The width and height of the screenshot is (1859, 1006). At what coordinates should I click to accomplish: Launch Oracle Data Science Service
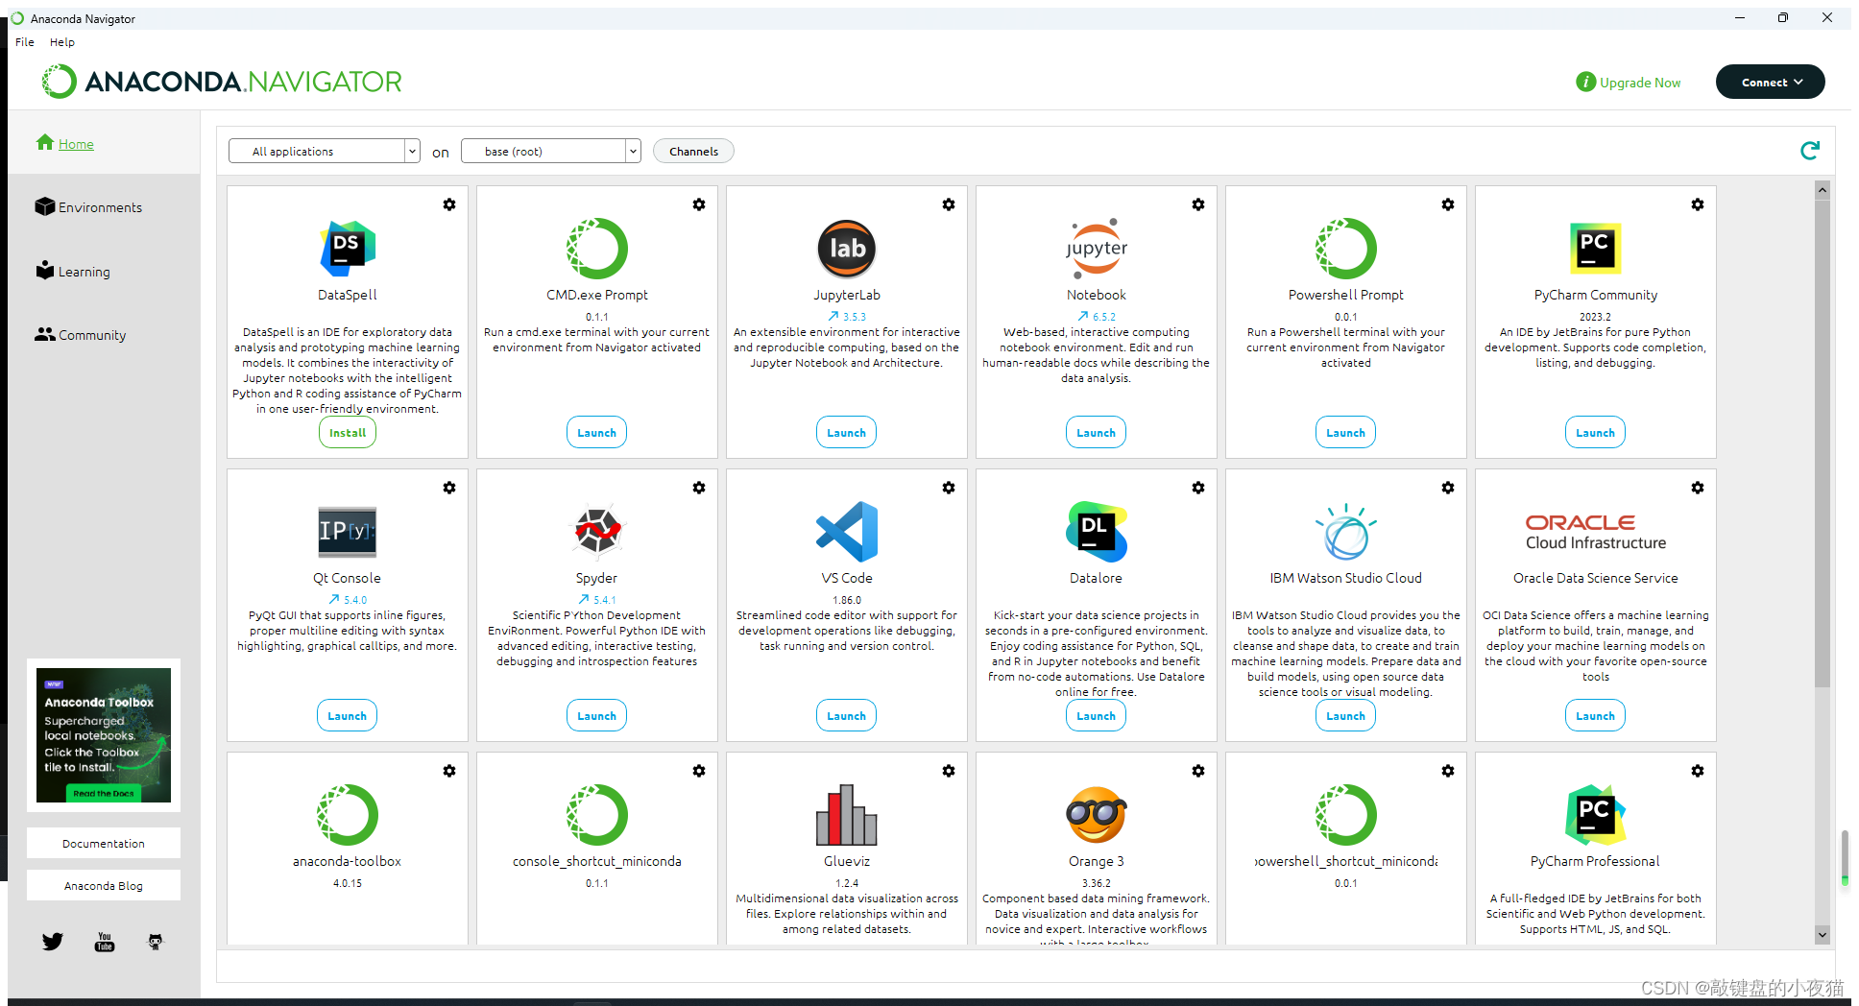click(x=1596, y=716)
